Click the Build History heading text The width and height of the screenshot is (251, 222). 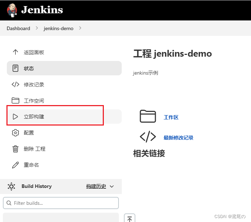[37, 186]
